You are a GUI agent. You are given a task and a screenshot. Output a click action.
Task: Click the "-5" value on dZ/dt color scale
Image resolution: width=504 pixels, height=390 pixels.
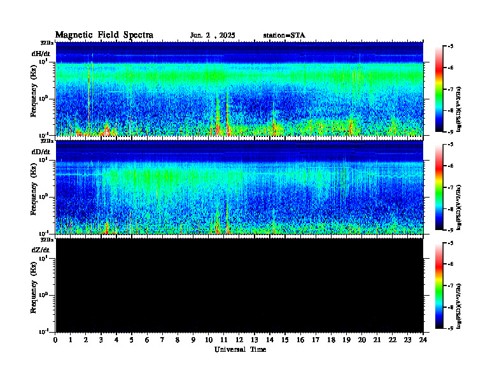pos(451,243)
